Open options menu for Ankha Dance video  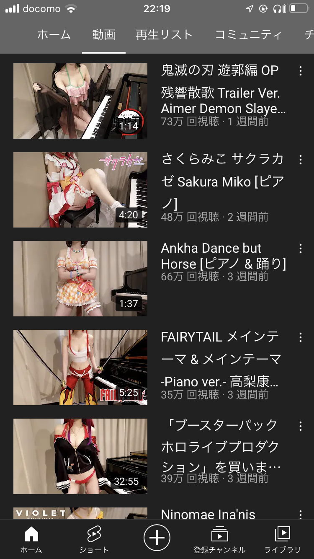(x=300, y=248)
